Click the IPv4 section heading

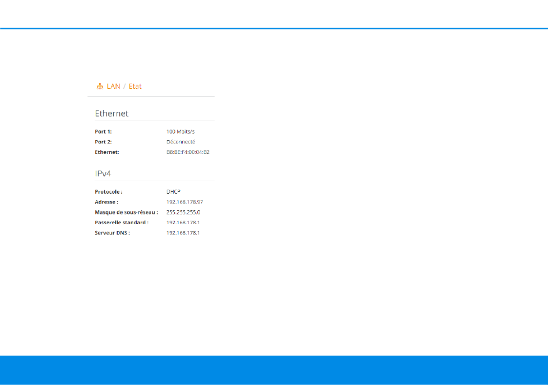click(103, 173)
